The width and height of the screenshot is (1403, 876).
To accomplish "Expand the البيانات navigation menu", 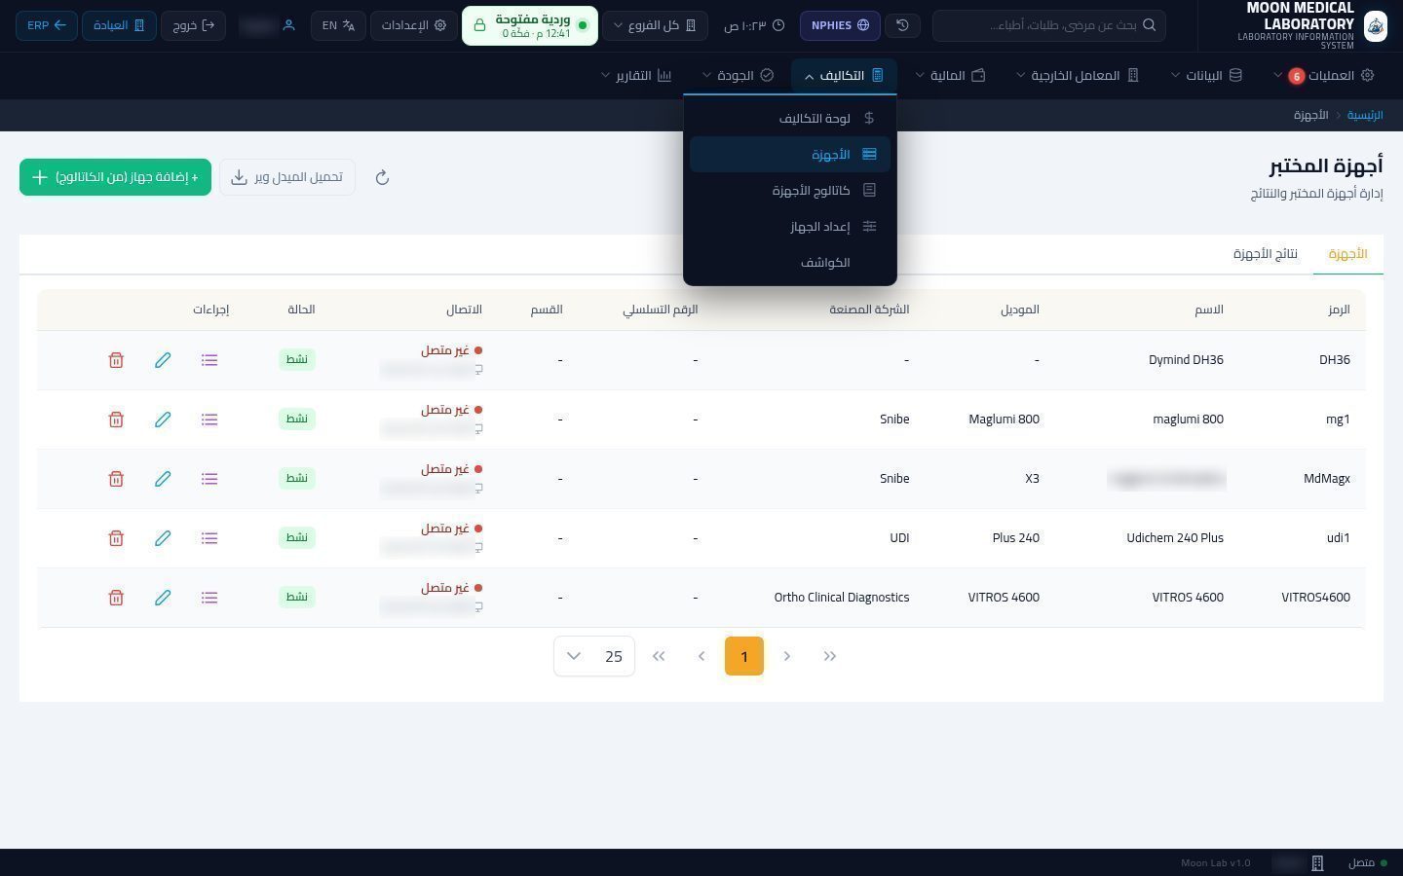I will tap(1206, 75).
